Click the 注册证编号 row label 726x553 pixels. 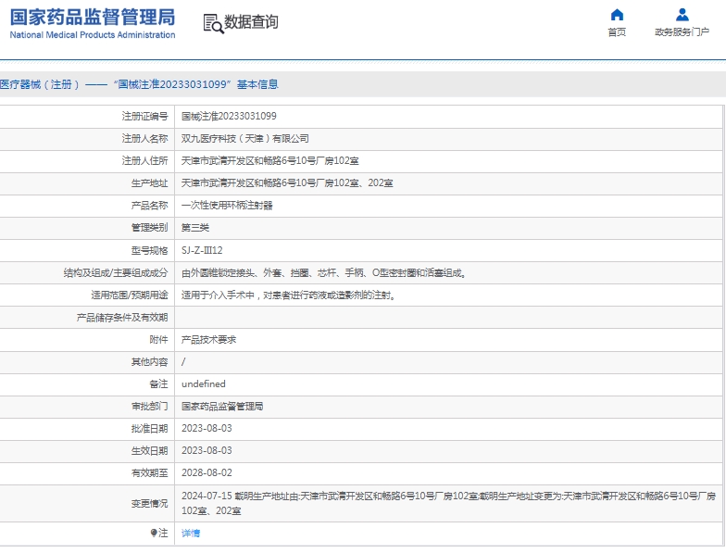tap(144, 117)
